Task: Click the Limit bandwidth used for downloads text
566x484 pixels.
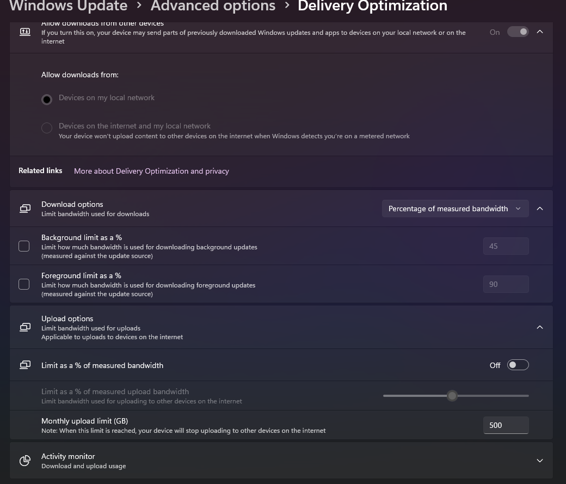Action: click(95, 214)
